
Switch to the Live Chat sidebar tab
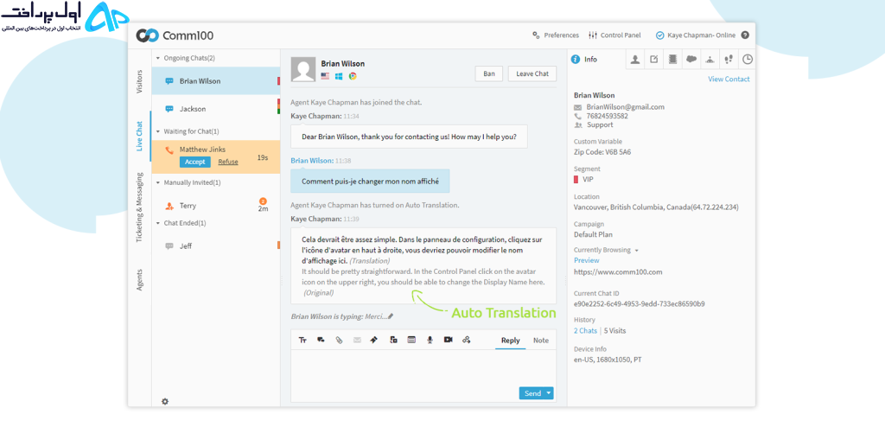[x=139, y=136]
